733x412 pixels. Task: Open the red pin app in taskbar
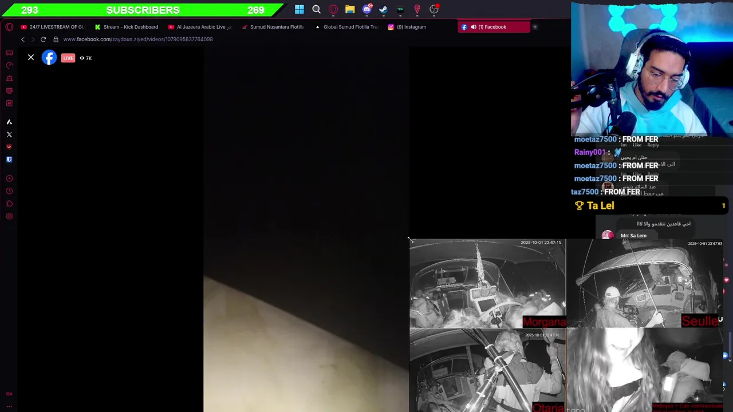click(x=417, y=9)
